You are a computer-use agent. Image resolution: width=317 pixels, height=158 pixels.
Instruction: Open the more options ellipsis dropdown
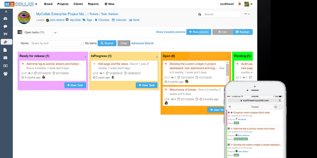coord(247,14)
